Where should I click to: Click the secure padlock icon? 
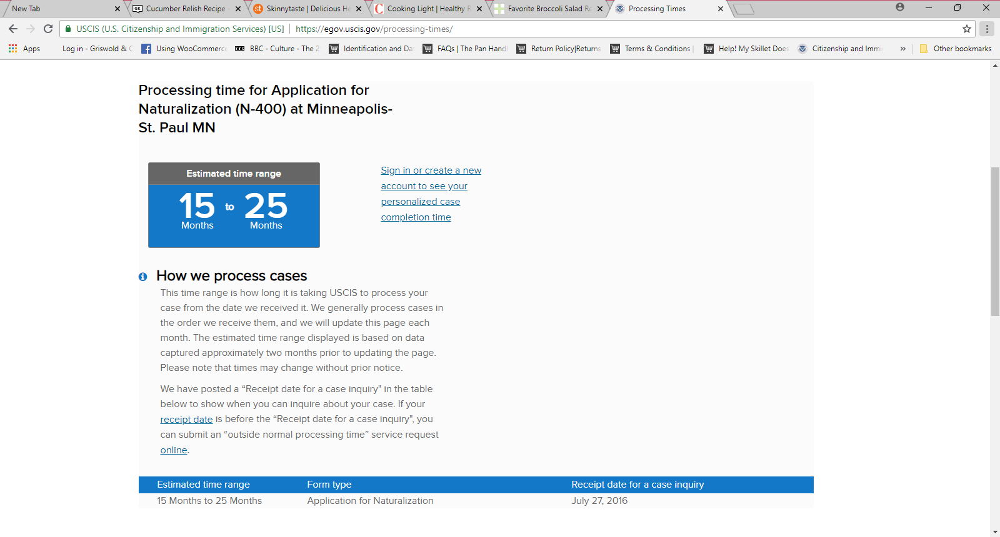[x=68, y=29]
